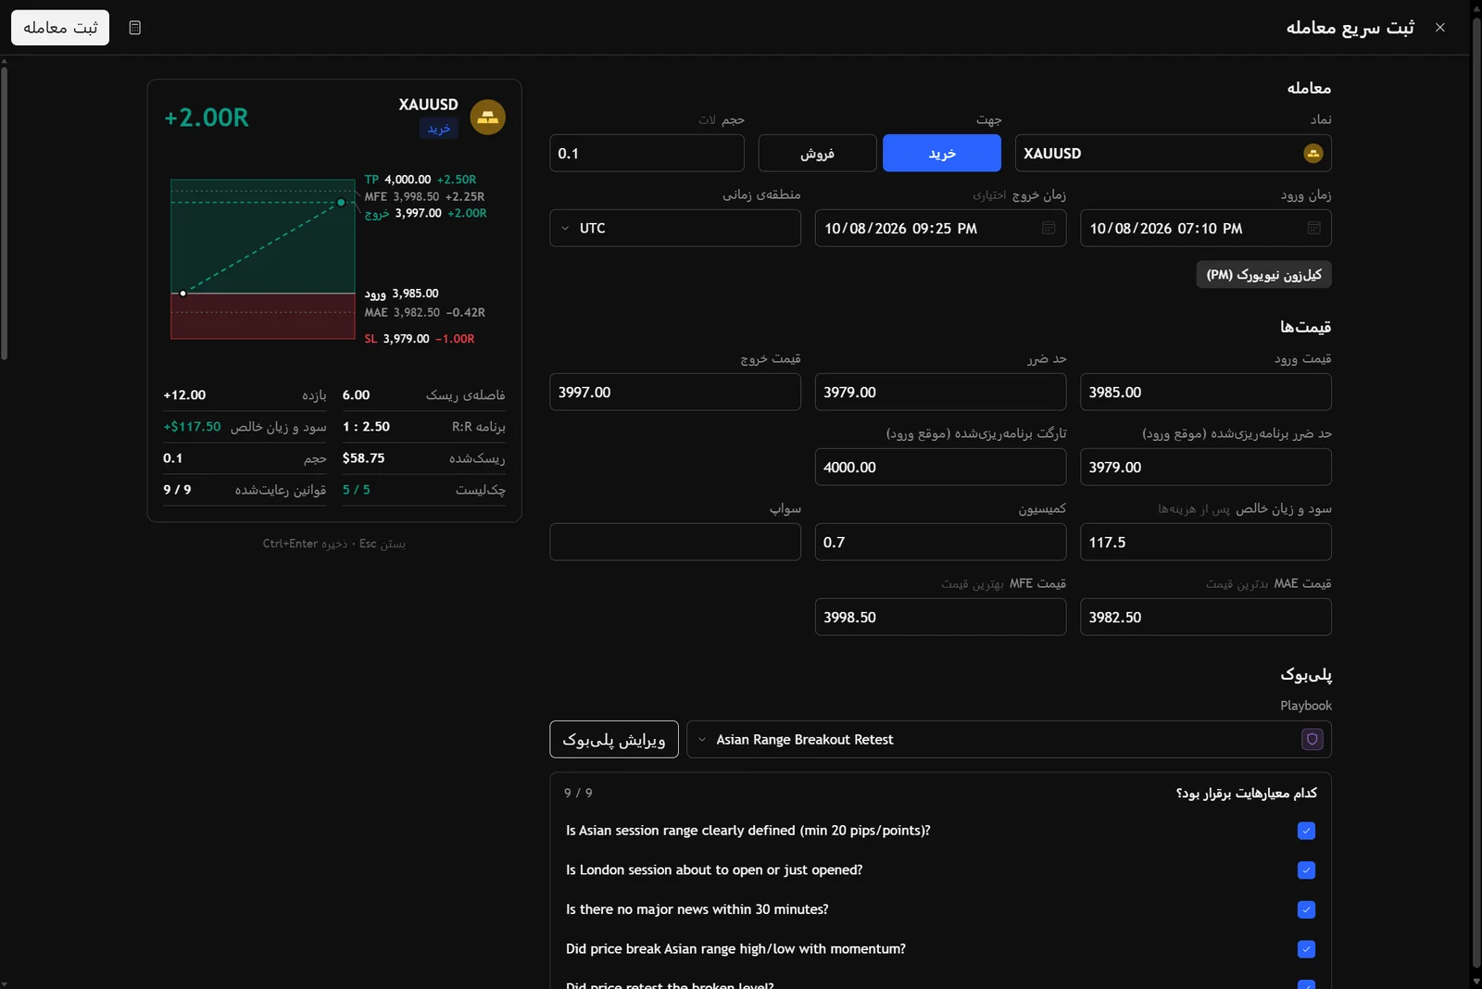Click the gold symbol icon in XAUUSD field

(1312, 154)
